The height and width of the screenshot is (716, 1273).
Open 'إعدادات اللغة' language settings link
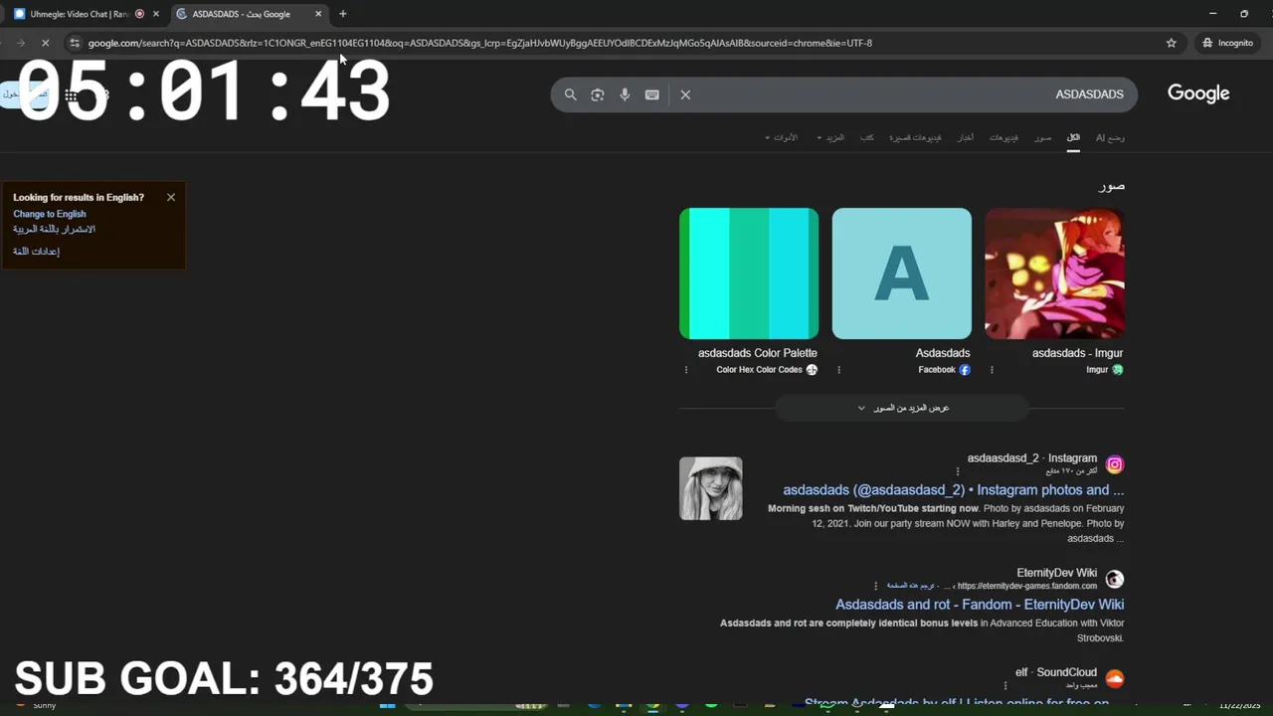[37, 252]
